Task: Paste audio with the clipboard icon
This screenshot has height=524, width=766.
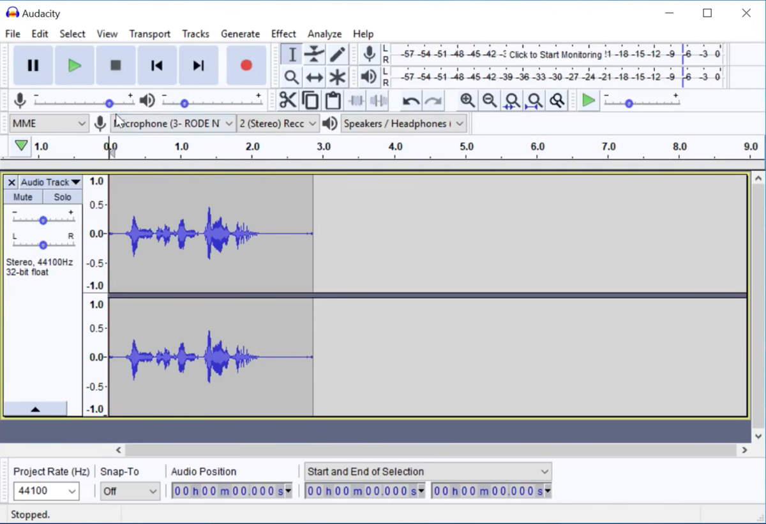Action: tap(333, 101)
